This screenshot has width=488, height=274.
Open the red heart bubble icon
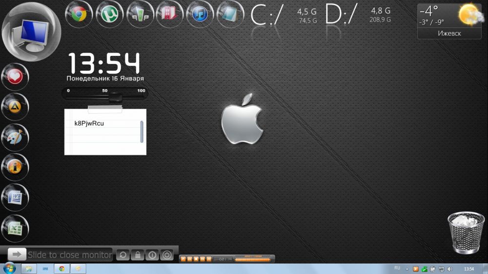click(x=15, y=77)
